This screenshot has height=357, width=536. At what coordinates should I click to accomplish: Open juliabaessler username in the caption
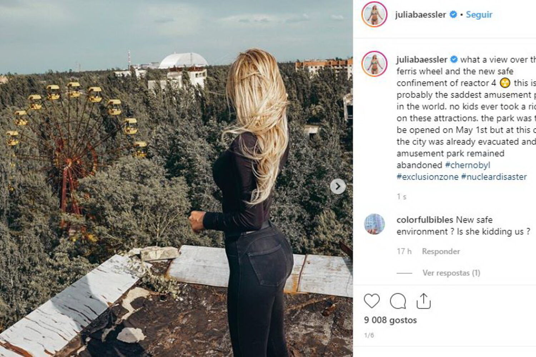pos(422,60)
